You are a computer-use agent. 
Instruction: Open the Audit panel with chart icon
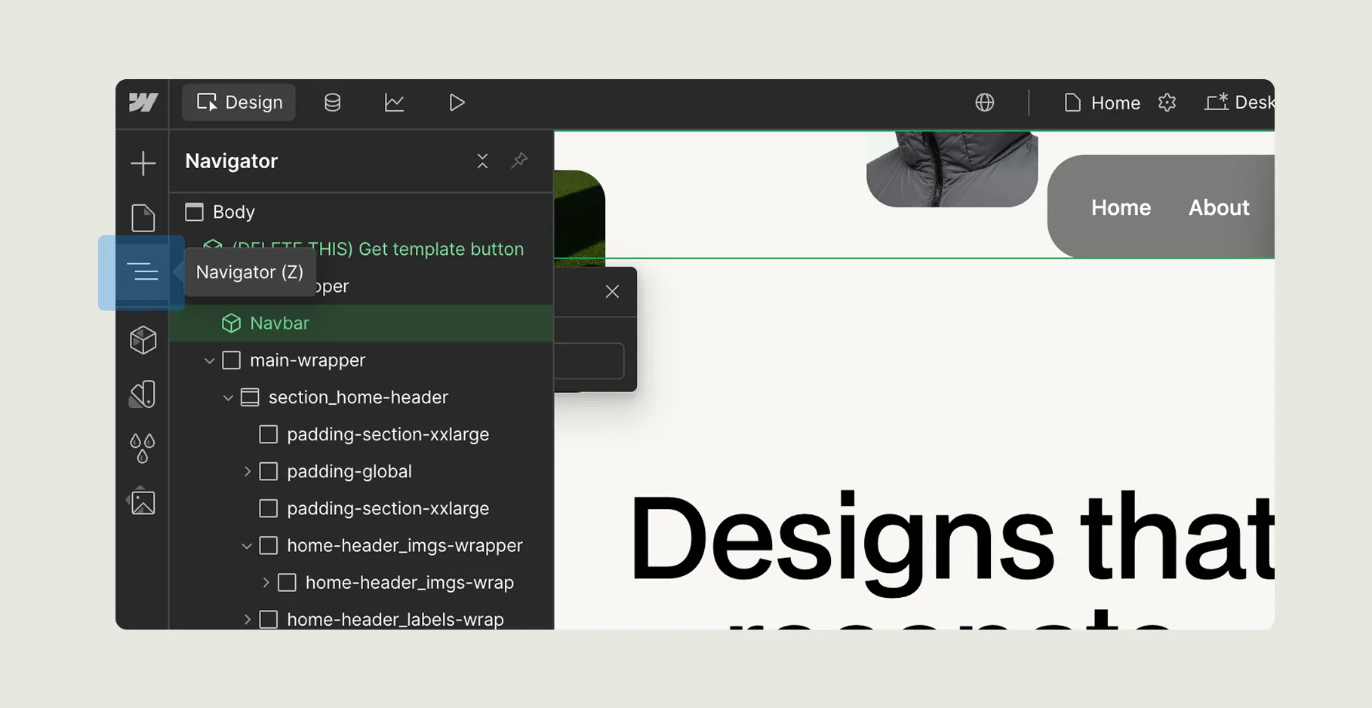coord(395,102)
